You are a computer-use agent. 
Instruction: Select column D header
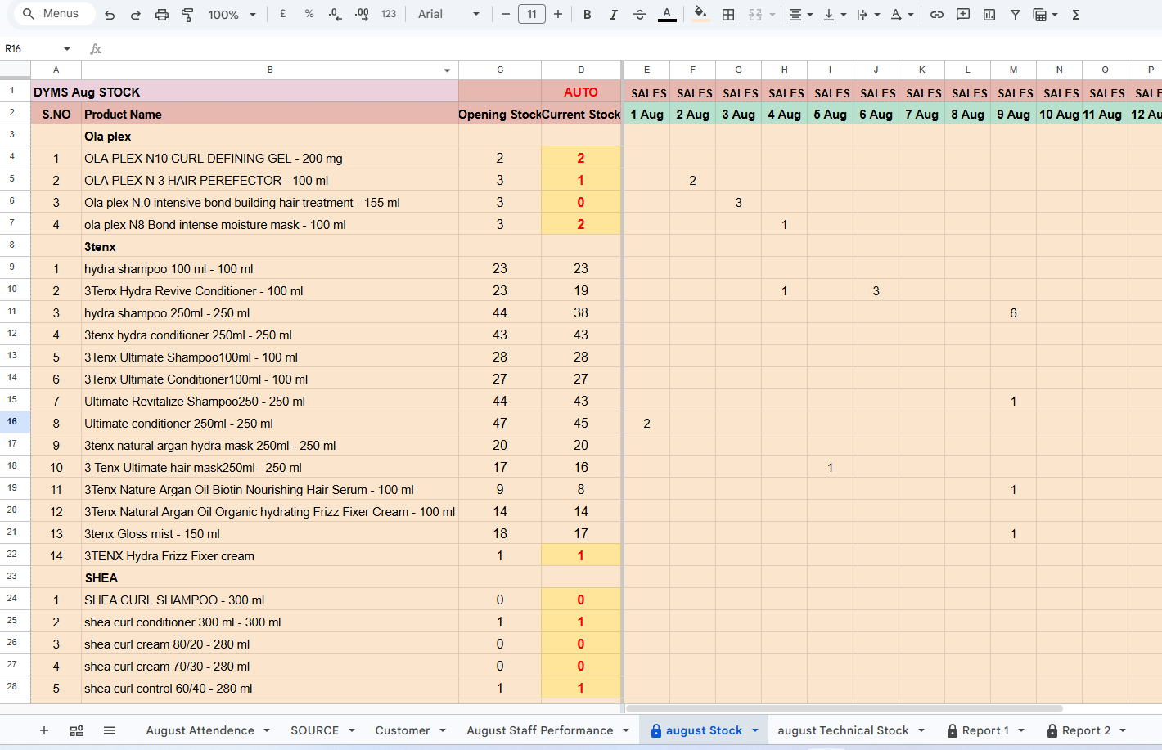pyautogui.click(x=581, y=70)
